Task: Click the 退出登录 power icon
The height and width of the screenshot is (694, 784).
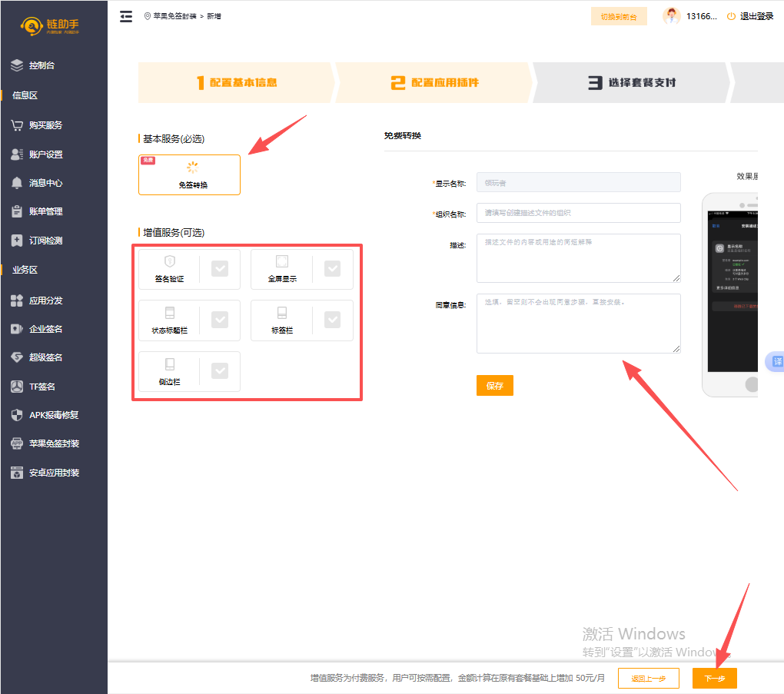Action: click(x=731, y=16)
